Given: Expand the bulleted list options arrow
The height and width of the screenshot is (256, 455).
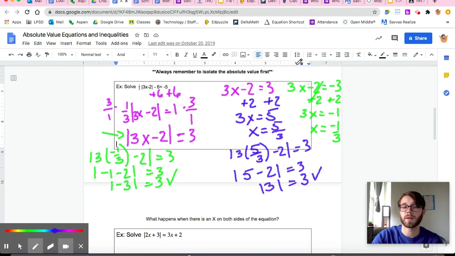Looking at the screenshot, I should click(331, 55).
